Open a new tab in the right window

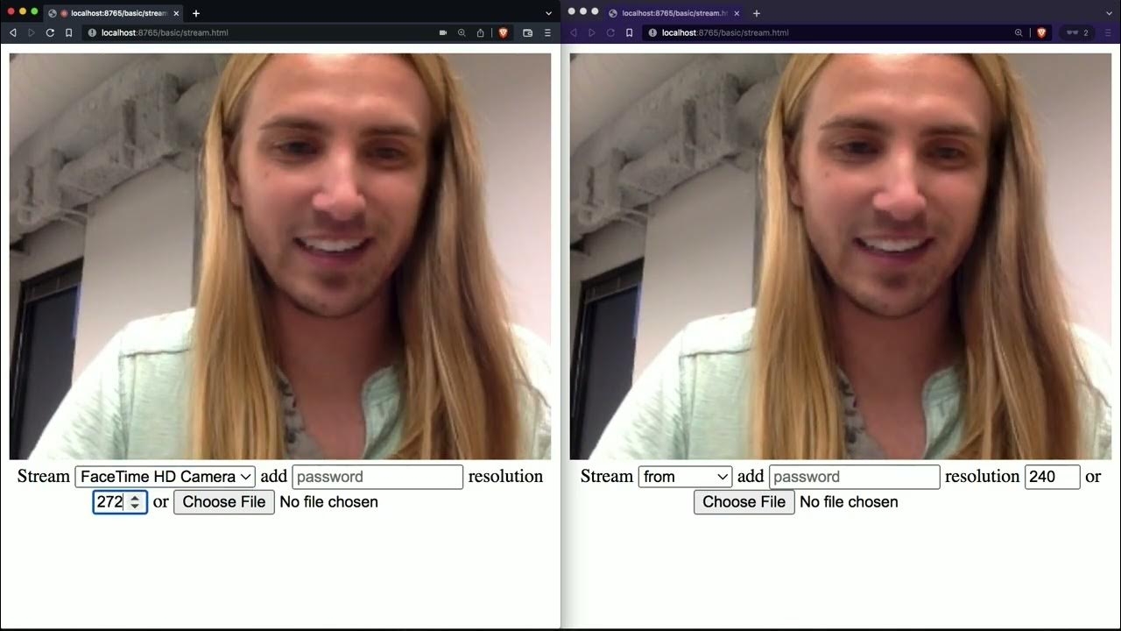click(757, 13)
